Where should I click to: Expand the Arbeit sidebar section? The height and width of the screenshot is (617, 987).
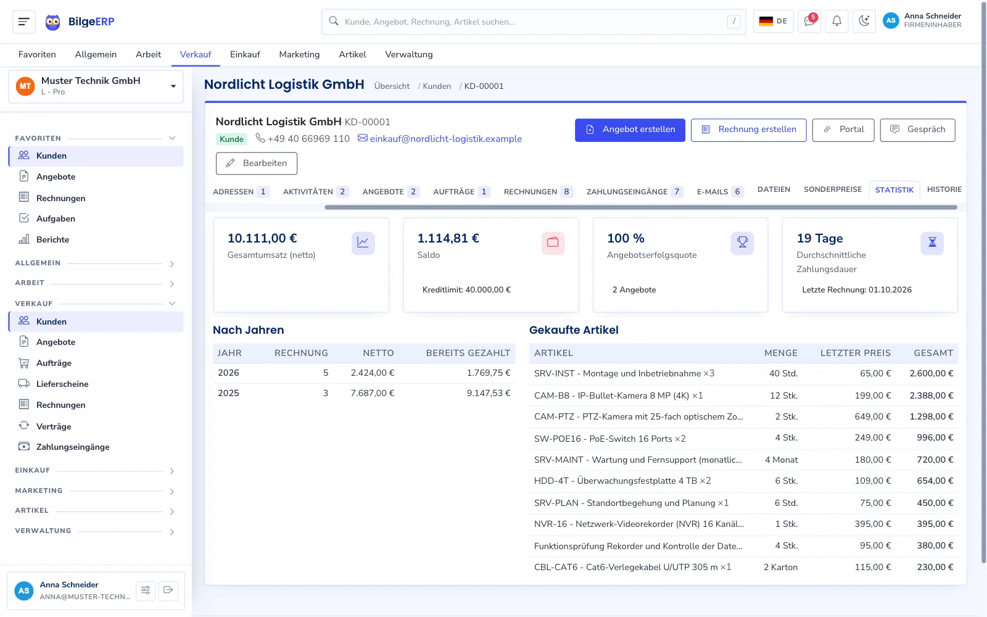coord(172,284)
